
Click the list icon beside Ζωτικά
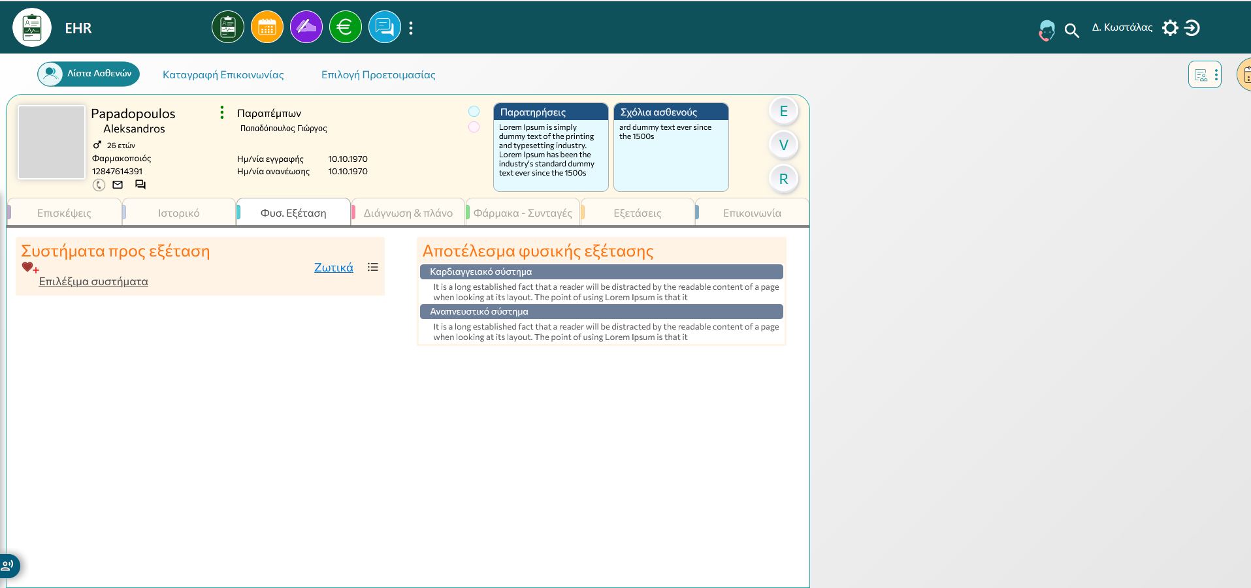(x=373, y=267)
